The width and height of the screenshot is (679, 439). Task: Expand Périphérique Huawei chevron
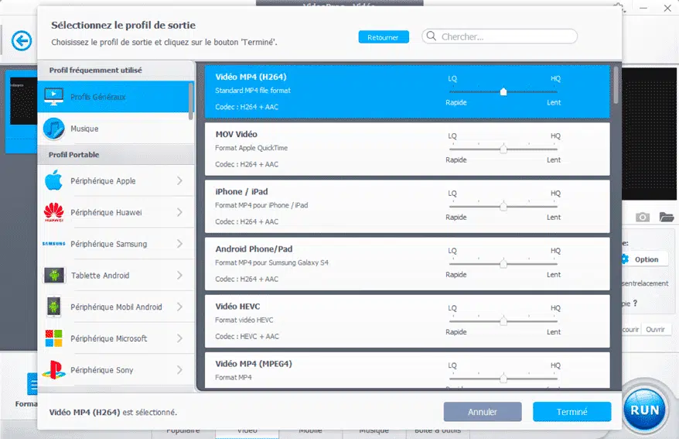pyautogui.click(x=179, y=212)
